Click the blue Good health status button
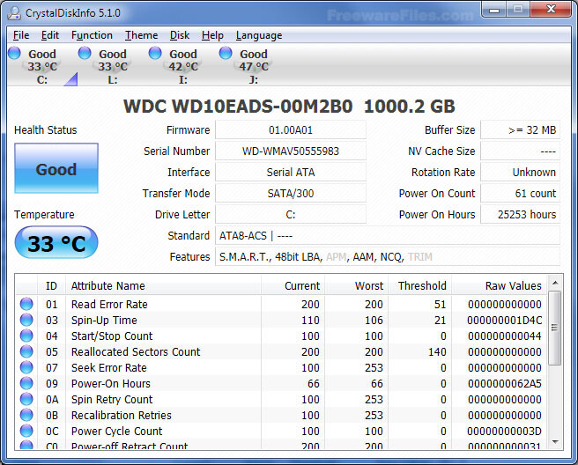The width and height of the screenshot is (578, 465). click(x=56, y=168)
